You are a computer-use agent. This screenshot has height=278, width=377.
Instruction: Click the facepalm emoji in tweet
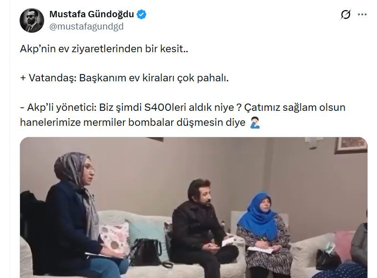coord(255,122)
